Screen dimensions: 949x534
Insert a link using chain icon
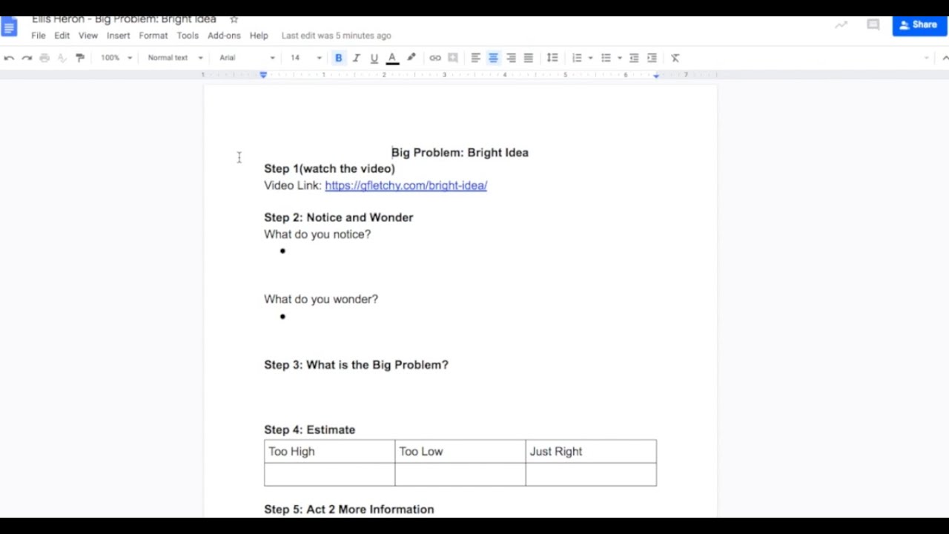tap(435, 58)
